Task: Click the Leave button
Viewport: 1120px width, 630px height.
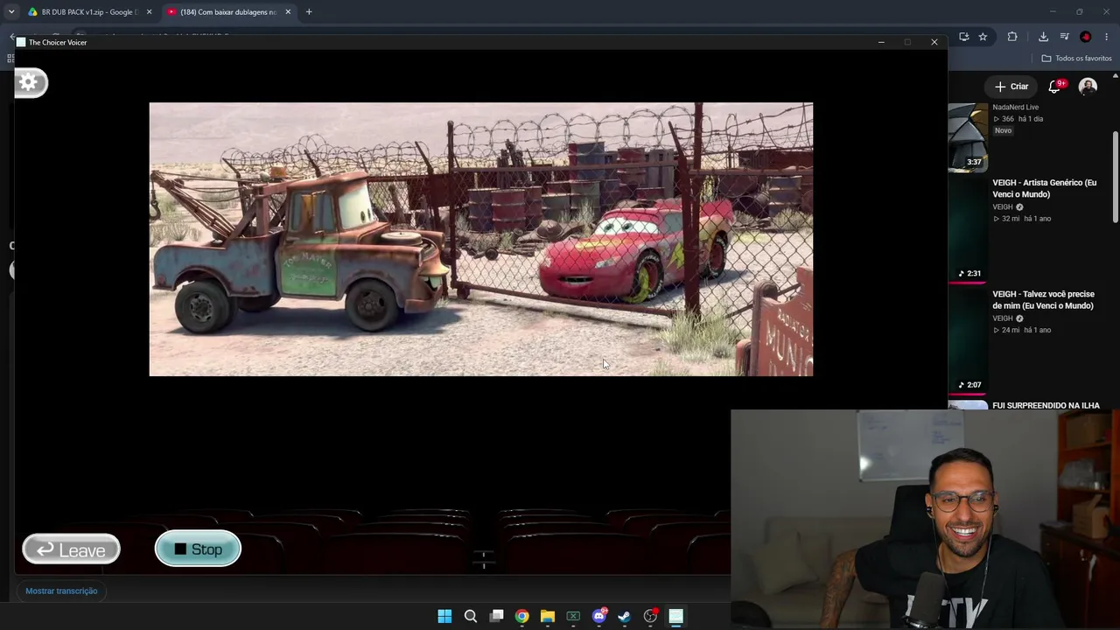Action: point(71,549)
